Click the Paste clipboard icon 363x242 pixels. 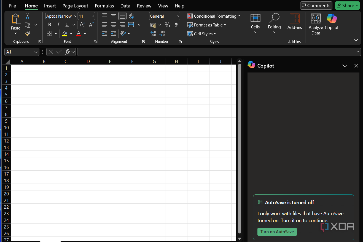click(16, 19)
